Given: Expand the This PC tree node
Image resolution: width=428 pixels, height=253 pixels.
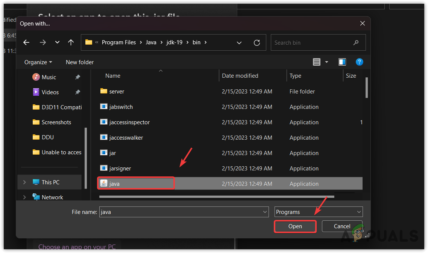Looking at the screenshot, I should pos(24,182).
